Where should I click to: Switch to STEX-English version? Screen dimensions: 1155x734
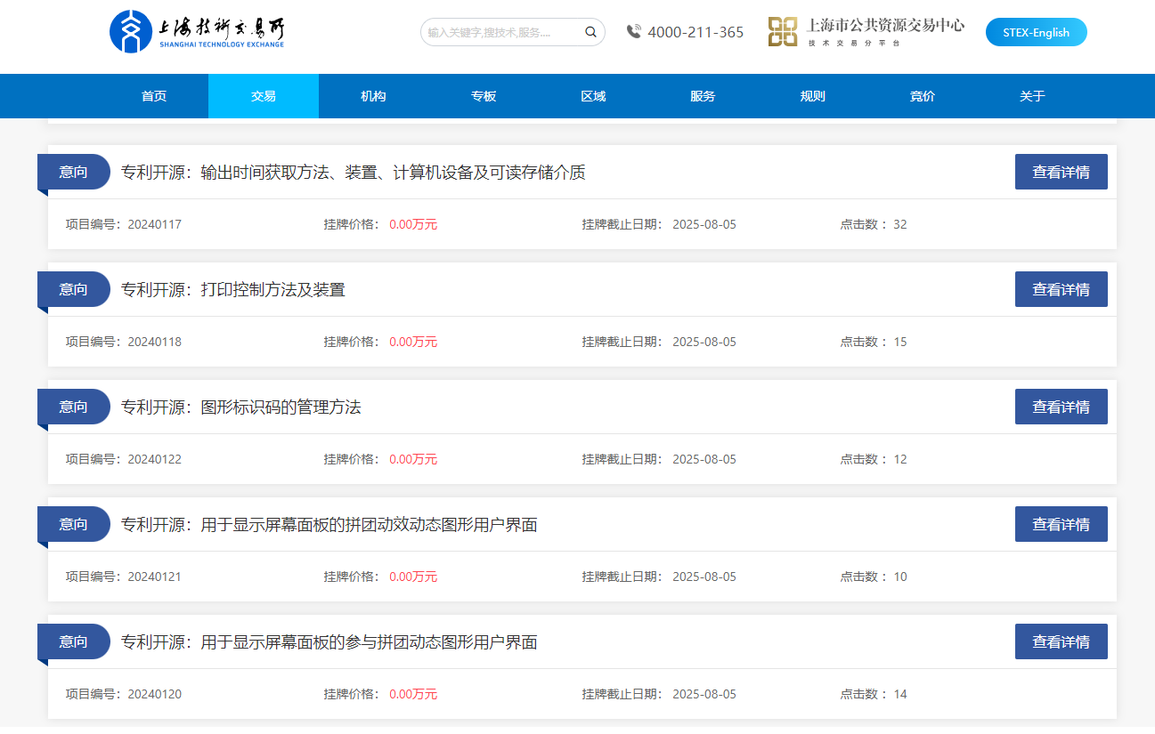click(x=1036, y=32)
